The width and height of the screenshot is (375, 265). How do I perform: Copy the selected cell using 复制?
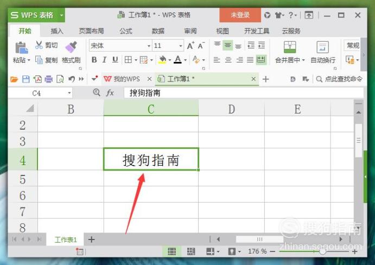pyautogui.click(x=47, y=60)
